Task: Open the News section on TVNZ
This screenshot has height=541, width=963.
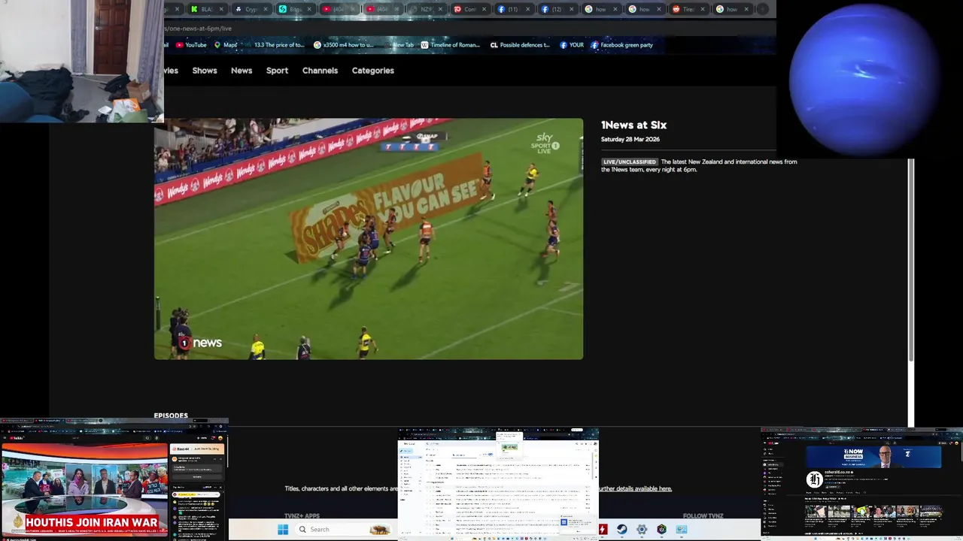Action: pyautogui.click(x=242, y=71)
